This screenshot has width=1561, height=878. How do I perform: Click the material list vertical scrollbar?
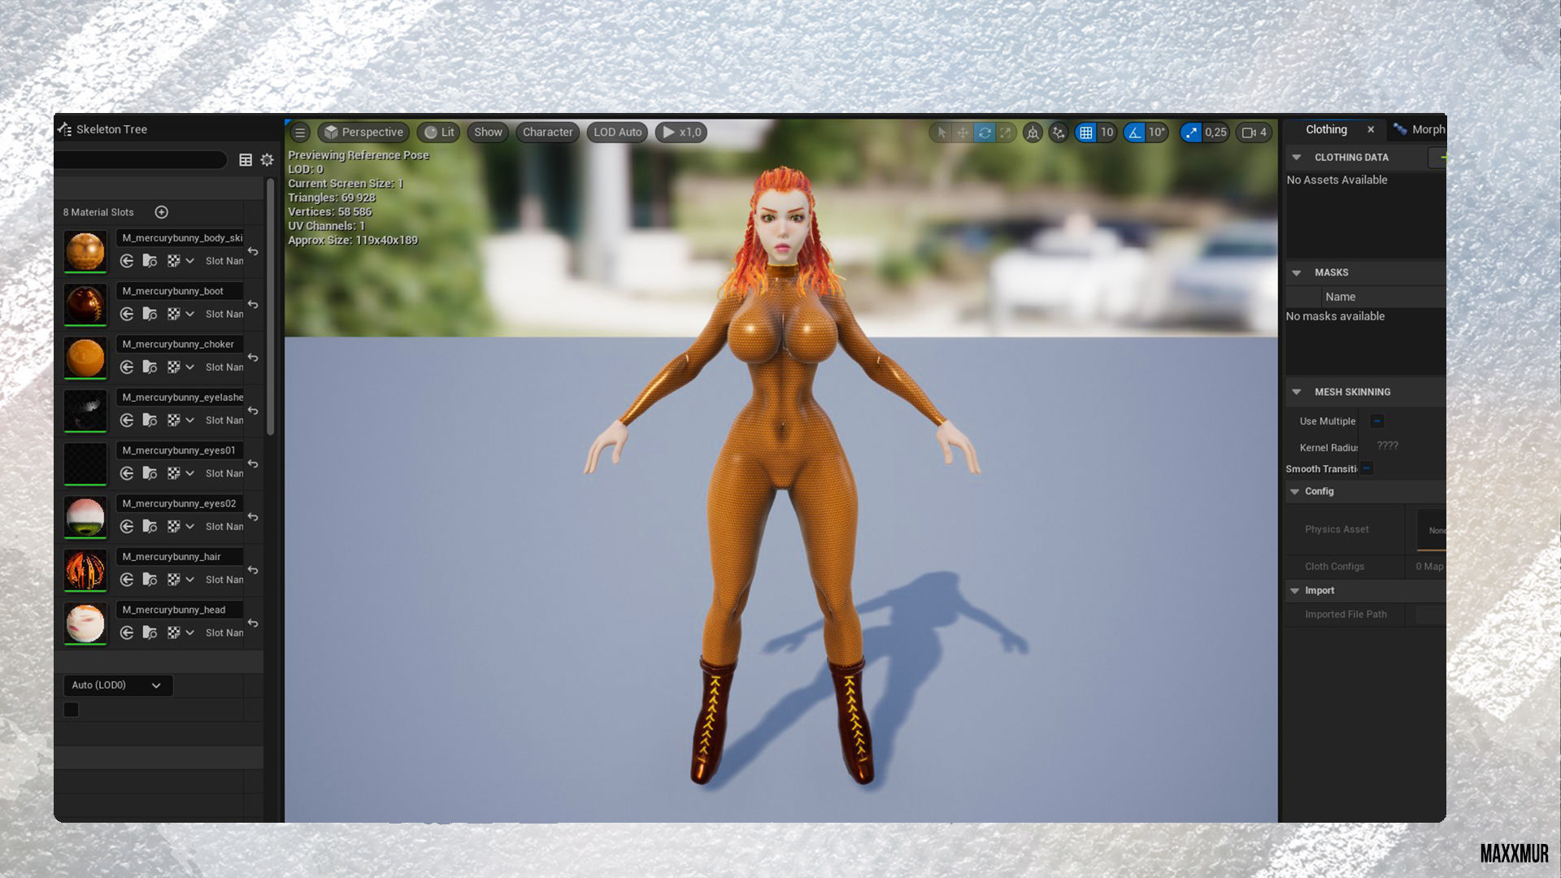pos(270,307)
